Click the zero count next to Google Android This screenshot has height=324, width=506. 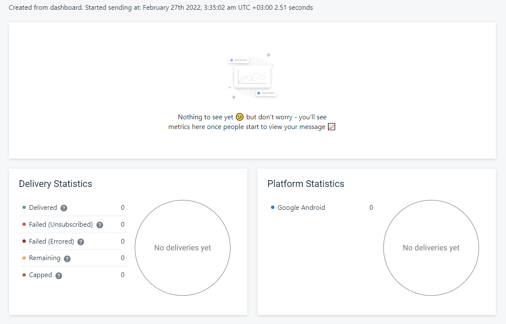click(x=371, y=207)
